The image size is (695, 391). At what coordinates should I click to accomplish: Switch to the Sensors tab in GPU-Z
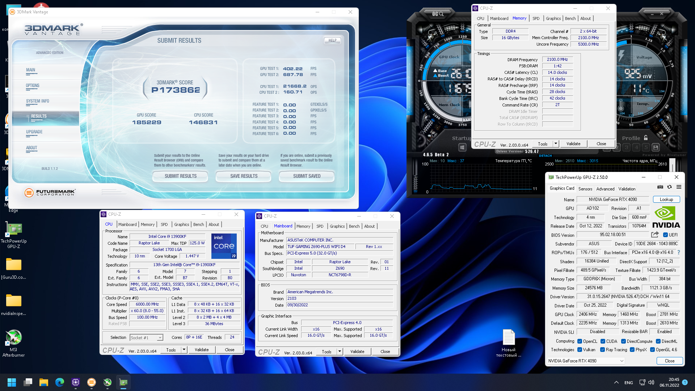[585, 189]
